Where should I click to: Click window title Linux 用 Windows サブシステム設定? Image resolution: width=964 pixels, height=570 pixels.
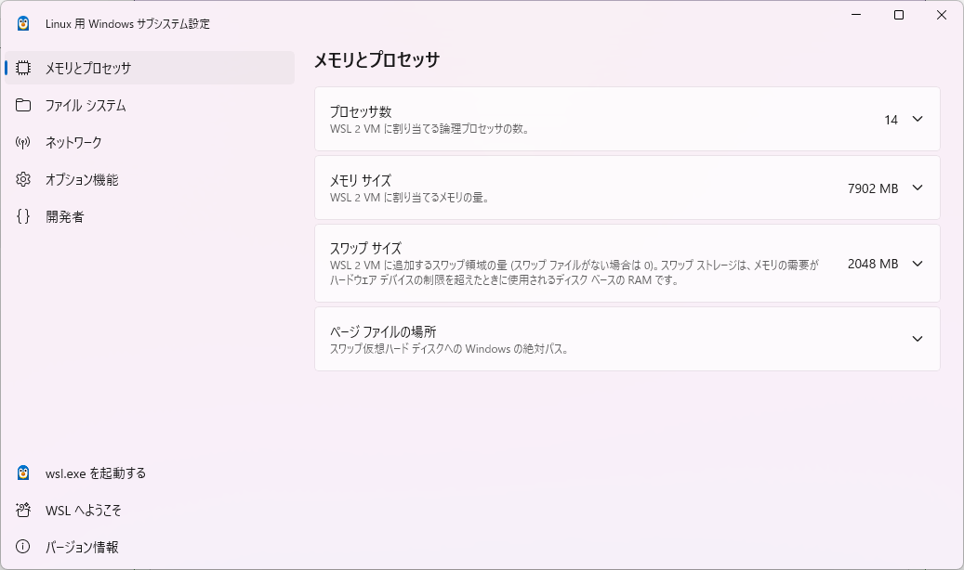coord(128,24)
